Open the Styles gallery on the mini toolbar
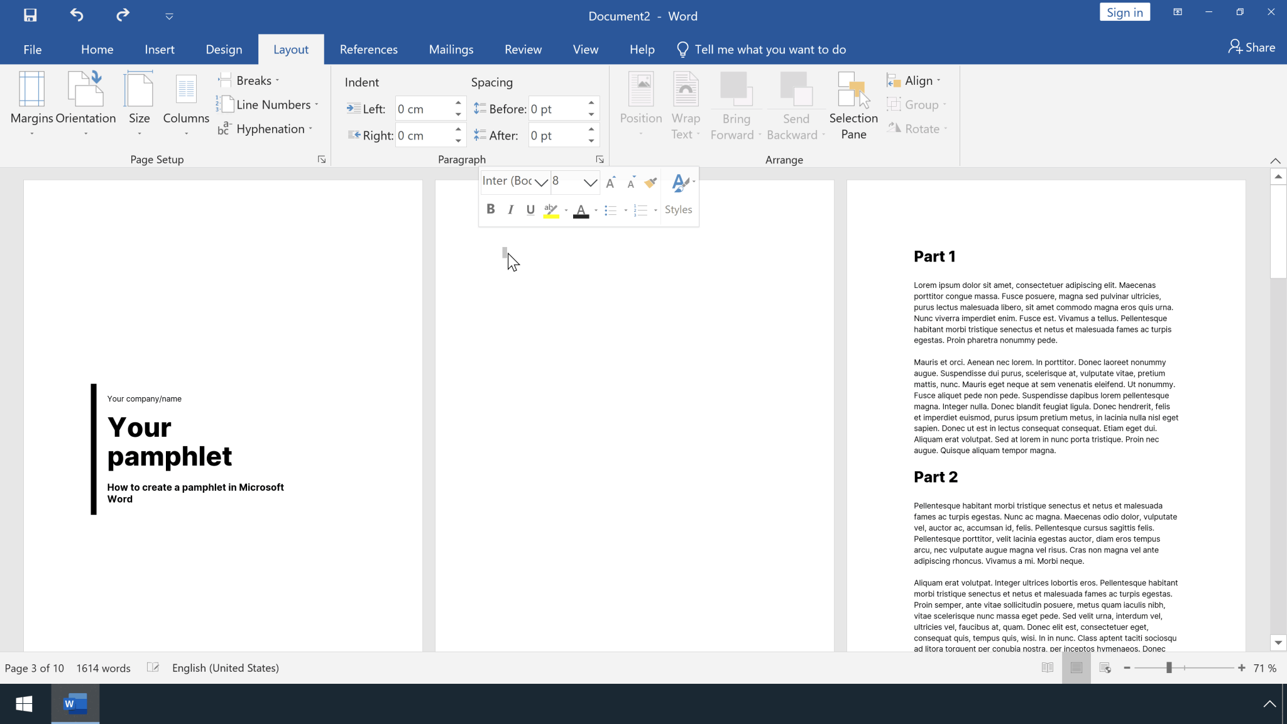The image size is (1287, 724). click(x=678, y=195)
